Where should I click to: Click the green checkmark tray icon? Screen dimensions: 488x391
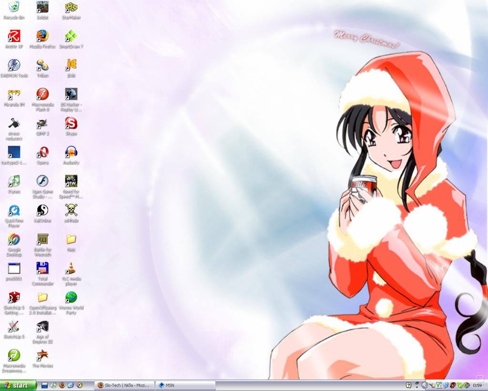460,385
